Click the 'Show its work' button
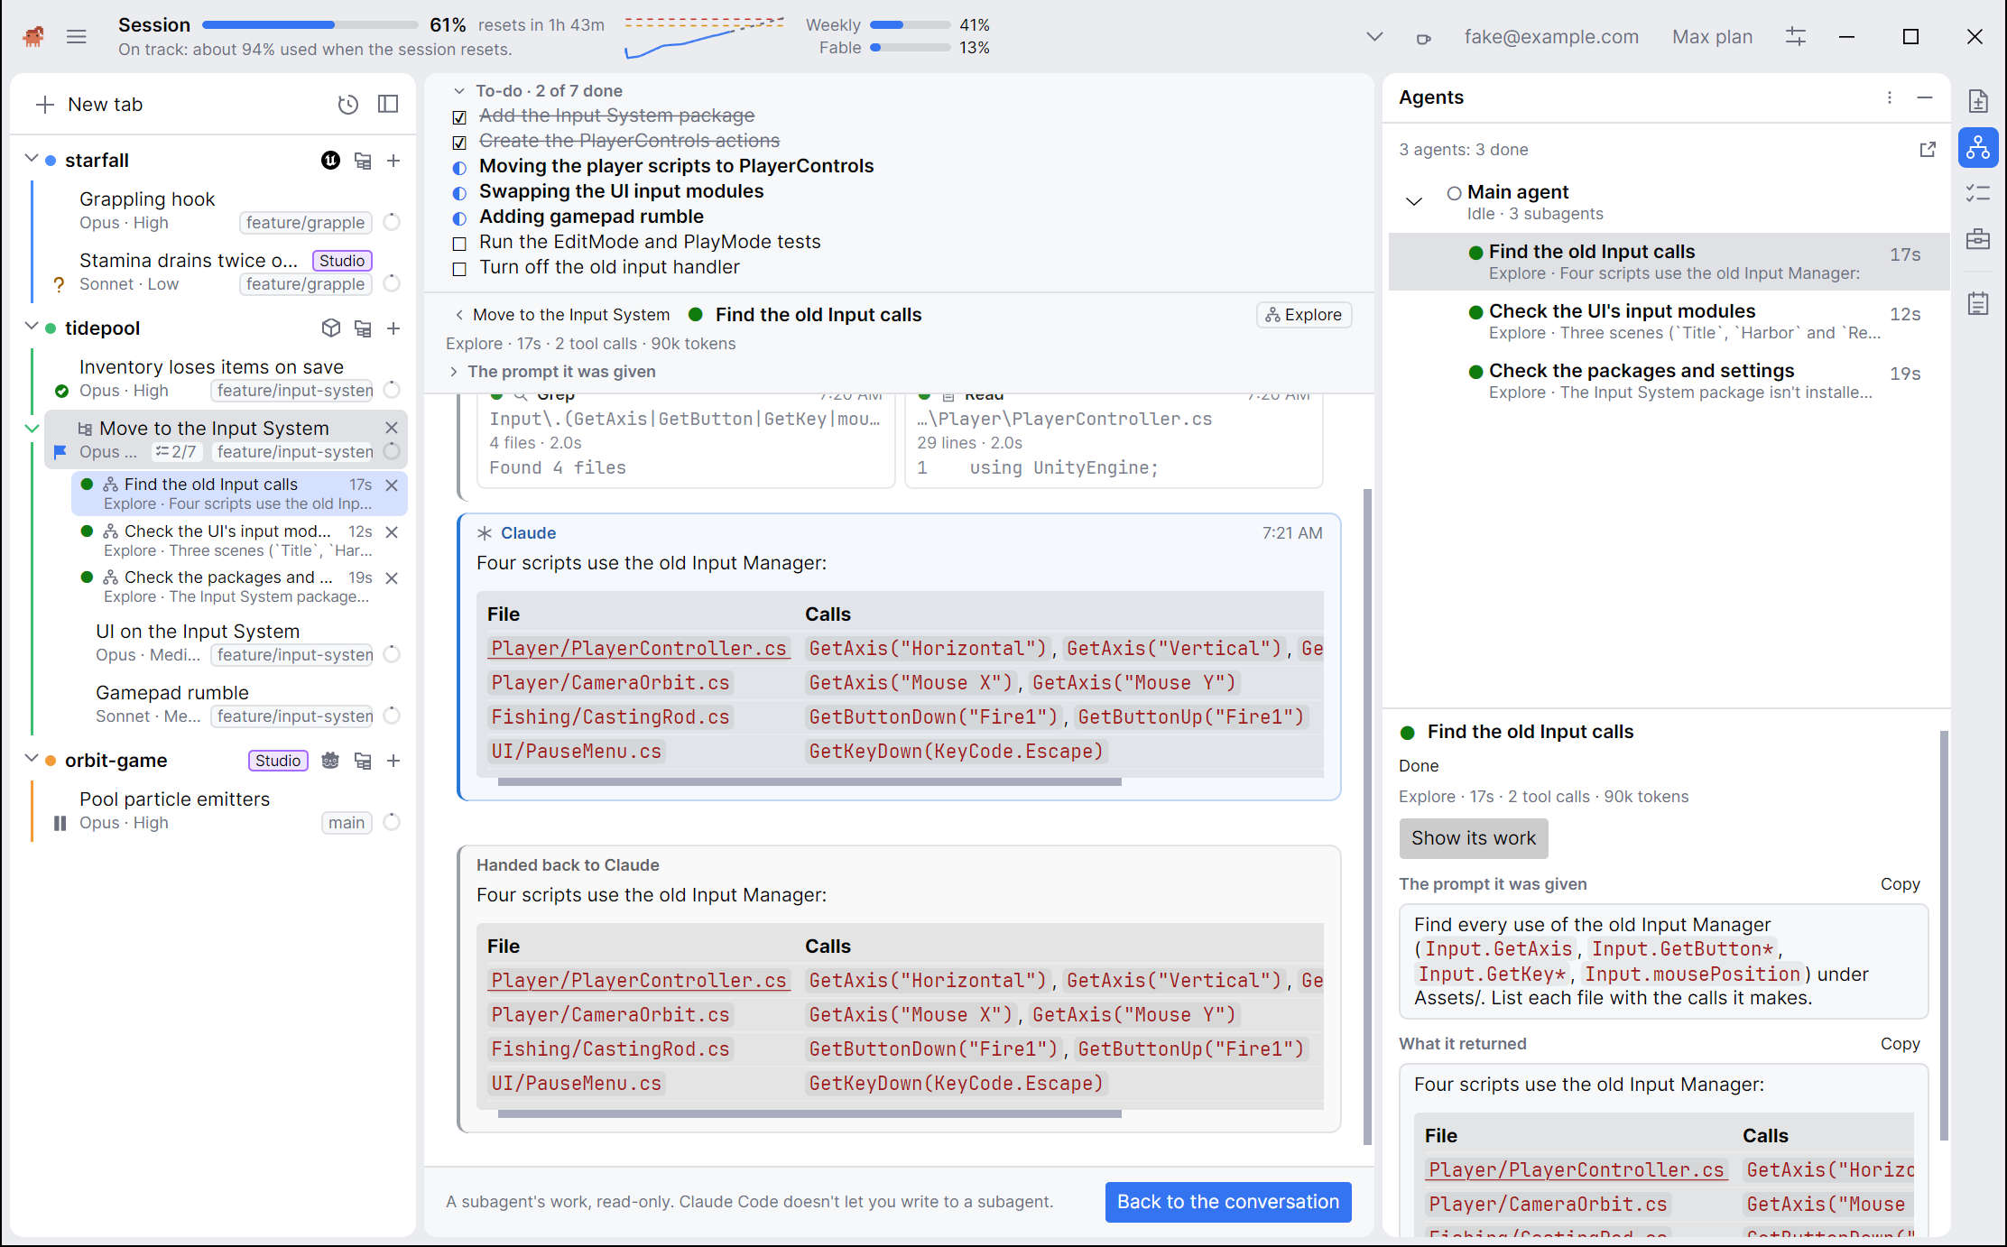The width and height of the screenshot is (2007, 1247). 1473,838
